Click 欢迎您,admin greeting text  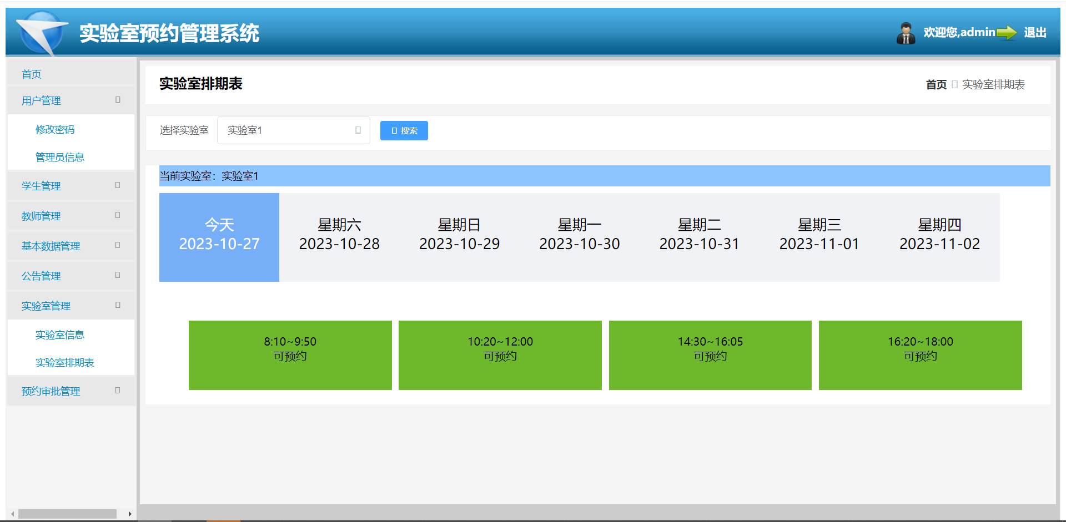tap(959, 32)
